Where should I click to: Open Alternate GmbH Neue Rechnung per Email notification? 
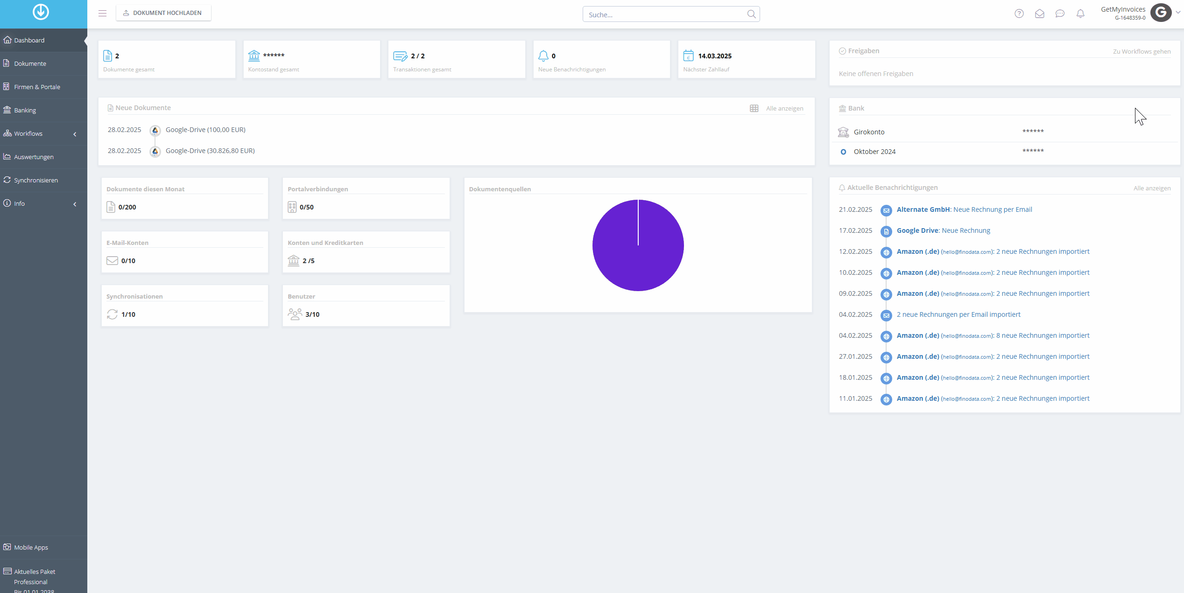tap(964, 209)
